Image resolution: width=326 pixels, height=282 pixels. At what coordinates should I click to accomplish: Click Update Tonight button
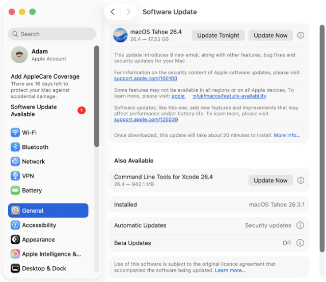pos(219,35)
